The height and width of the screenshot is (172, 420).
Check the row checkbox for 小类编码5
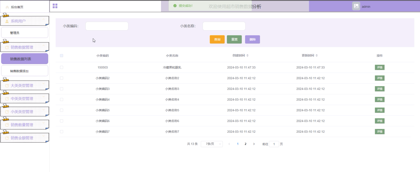tap(62, 110)
